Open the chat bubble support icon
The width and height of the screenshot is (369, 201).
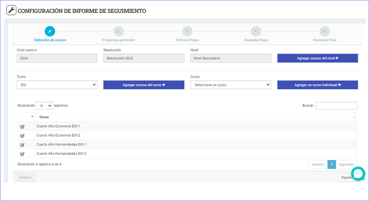pyautogui.click(x=358, y=174)
